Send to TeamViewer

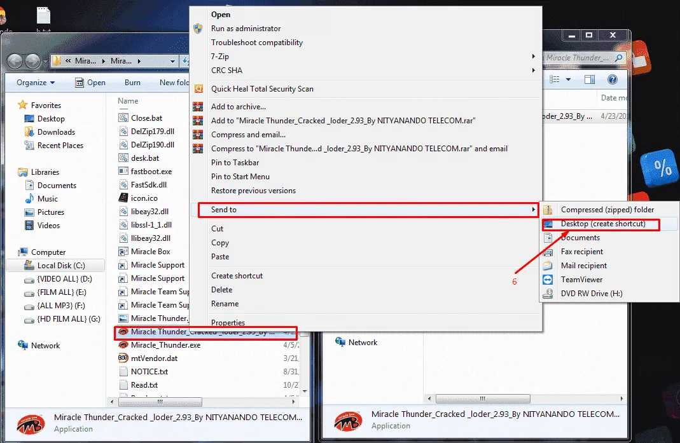[x=609, y=280]
